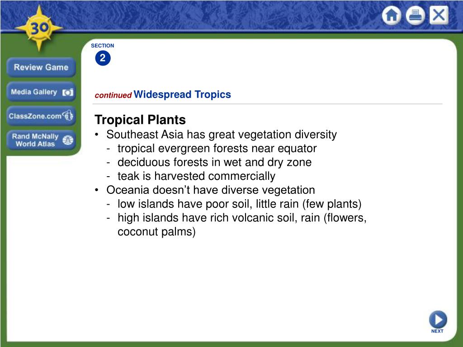463x347 pixels.
Task: Click the Section 2 number circle
Action: (103, 58)
